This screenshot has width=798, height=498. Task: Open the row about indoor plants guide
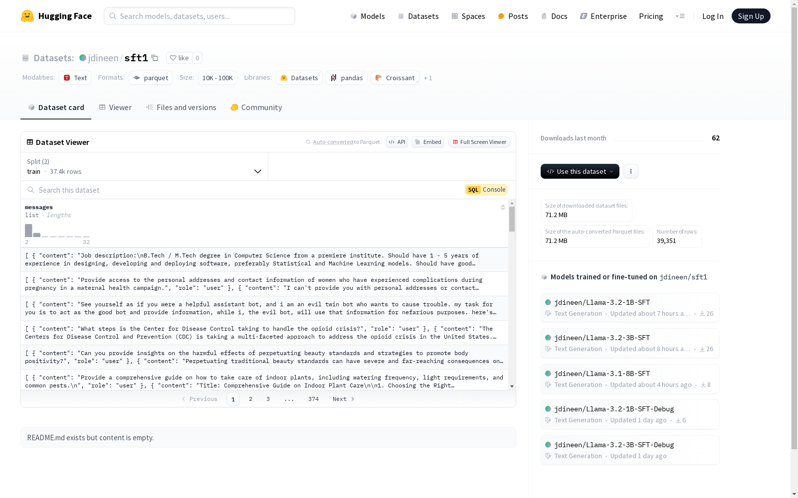pos(264,380)
